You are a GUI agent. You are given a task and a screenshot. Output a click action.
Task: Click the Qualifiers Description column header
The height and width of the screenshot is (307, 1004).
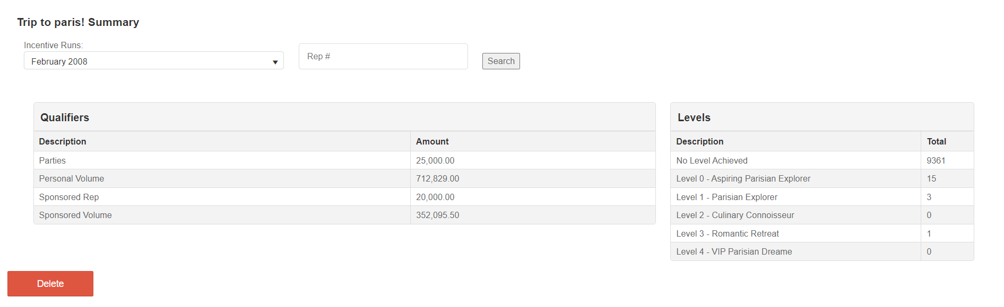(63, 141)
